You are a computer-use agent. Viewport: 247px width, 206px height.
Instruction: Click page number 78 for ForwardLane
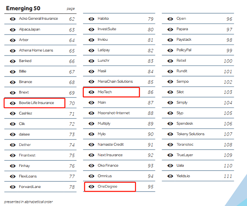[x=72, y=187]
